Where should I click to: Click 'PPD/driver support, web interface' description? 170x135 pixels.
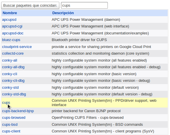(104, 103)
